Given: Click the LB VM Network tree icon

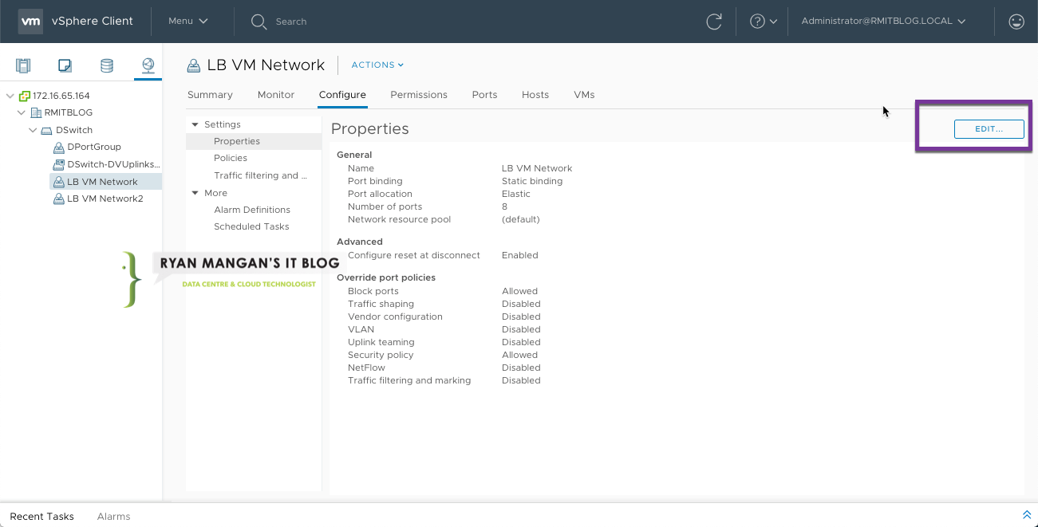Looking at the screenshot, I should coord(59,182).
